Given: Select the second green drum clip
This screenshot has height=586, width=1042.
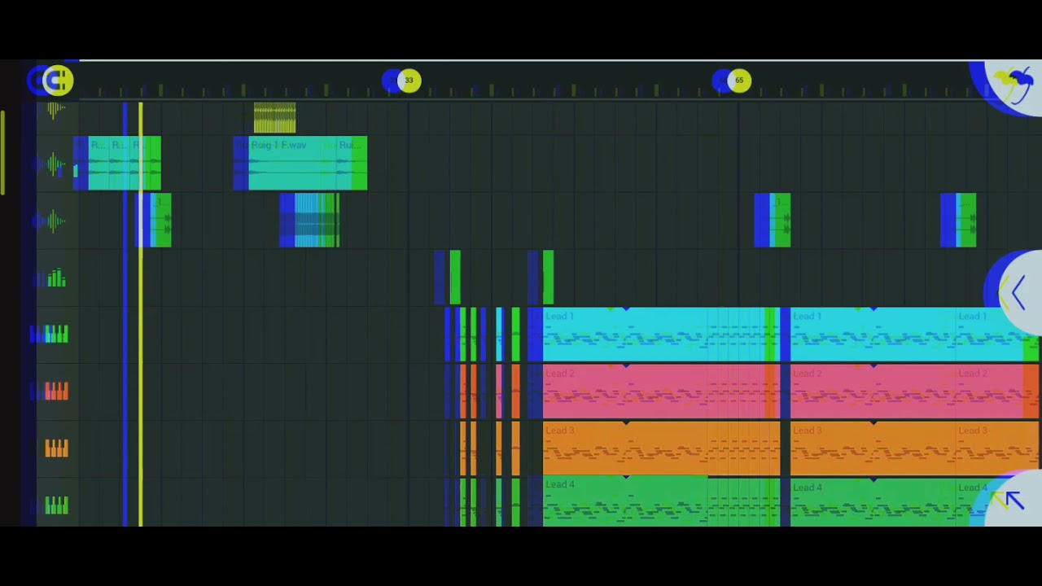Looking at the screenshot, I should (548, 278).
